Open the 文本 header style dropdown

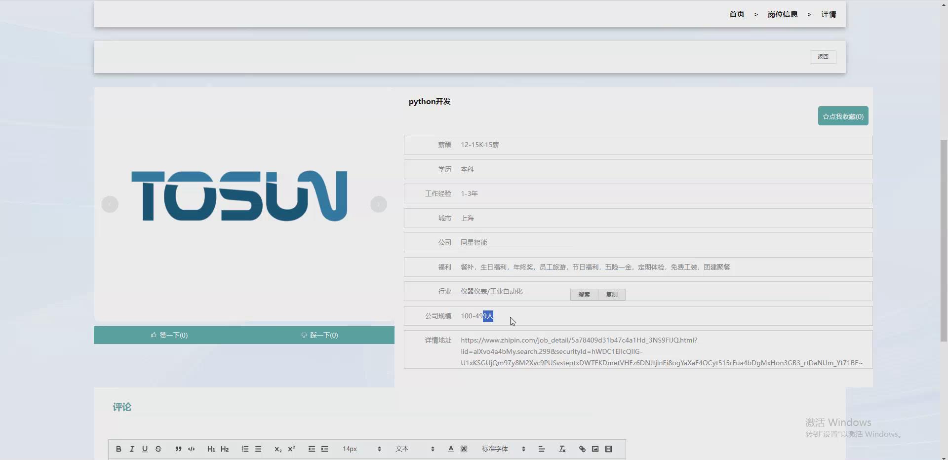point(415,449)
